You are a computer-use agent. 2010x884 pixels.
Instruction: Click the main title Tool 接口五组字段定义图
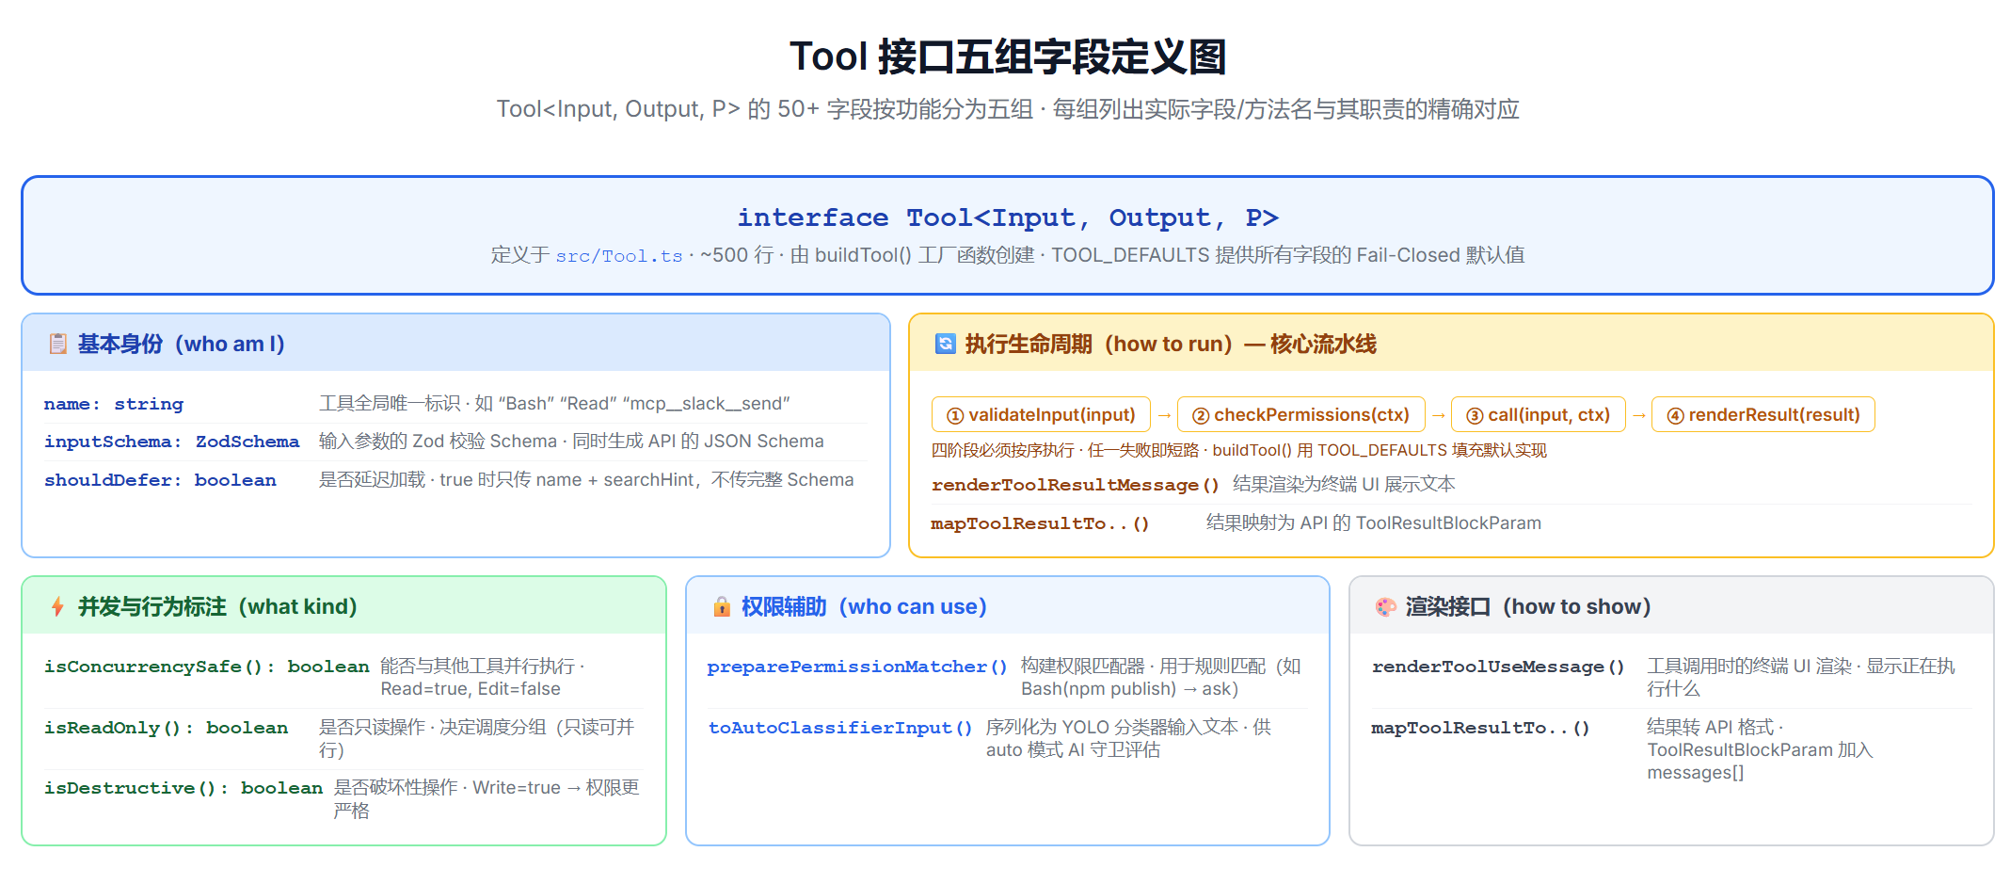1008,57
